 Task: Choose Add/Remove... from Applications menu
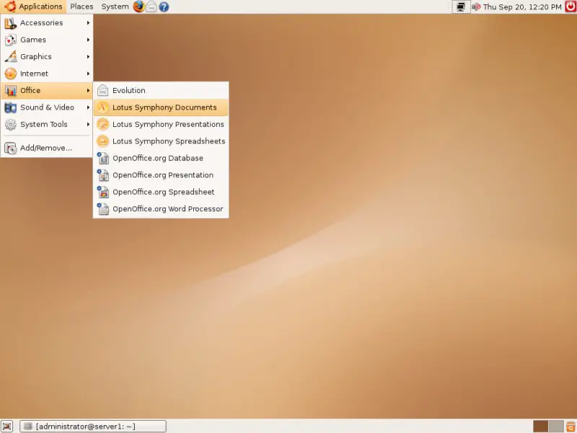point(46,148)
